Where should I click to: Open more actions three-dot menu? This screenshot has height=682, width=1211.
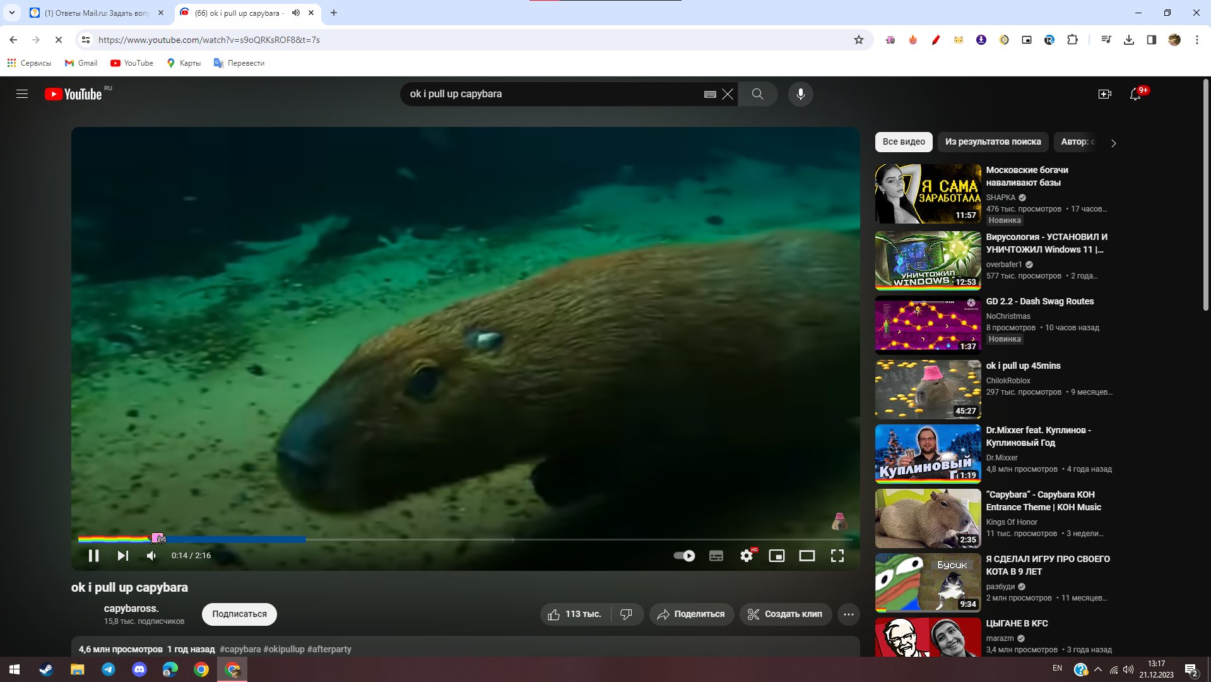pyautogui.click(x=849, y=614)
